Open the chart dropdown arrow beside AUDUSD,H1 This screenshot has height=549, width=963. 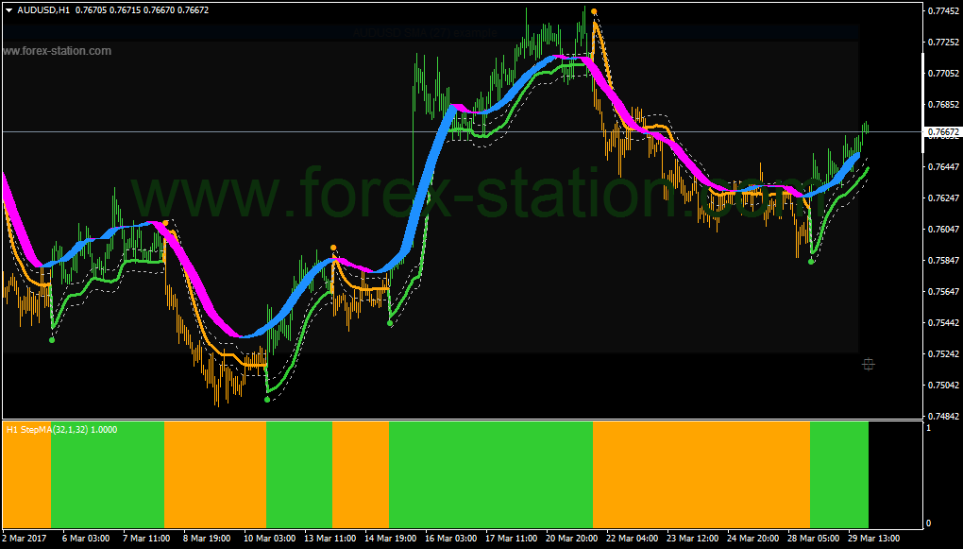pyautogui.click(x=8, y=10)
